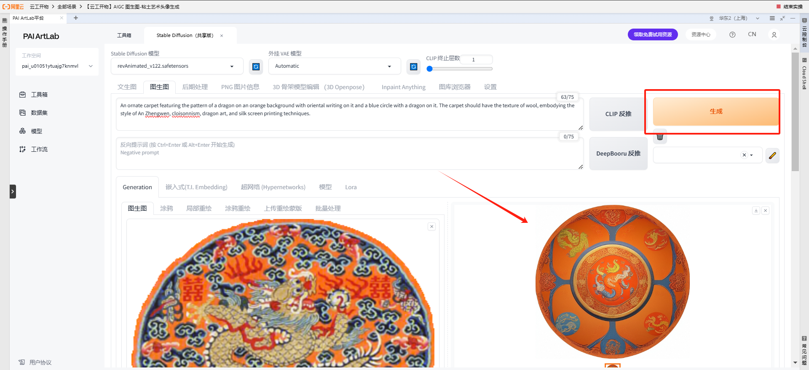The height and width of the screenshot is (370, 809).
Task: Open the 嵌入式(T.I. Embedding) tab
Action: click(x=196, y=187)
